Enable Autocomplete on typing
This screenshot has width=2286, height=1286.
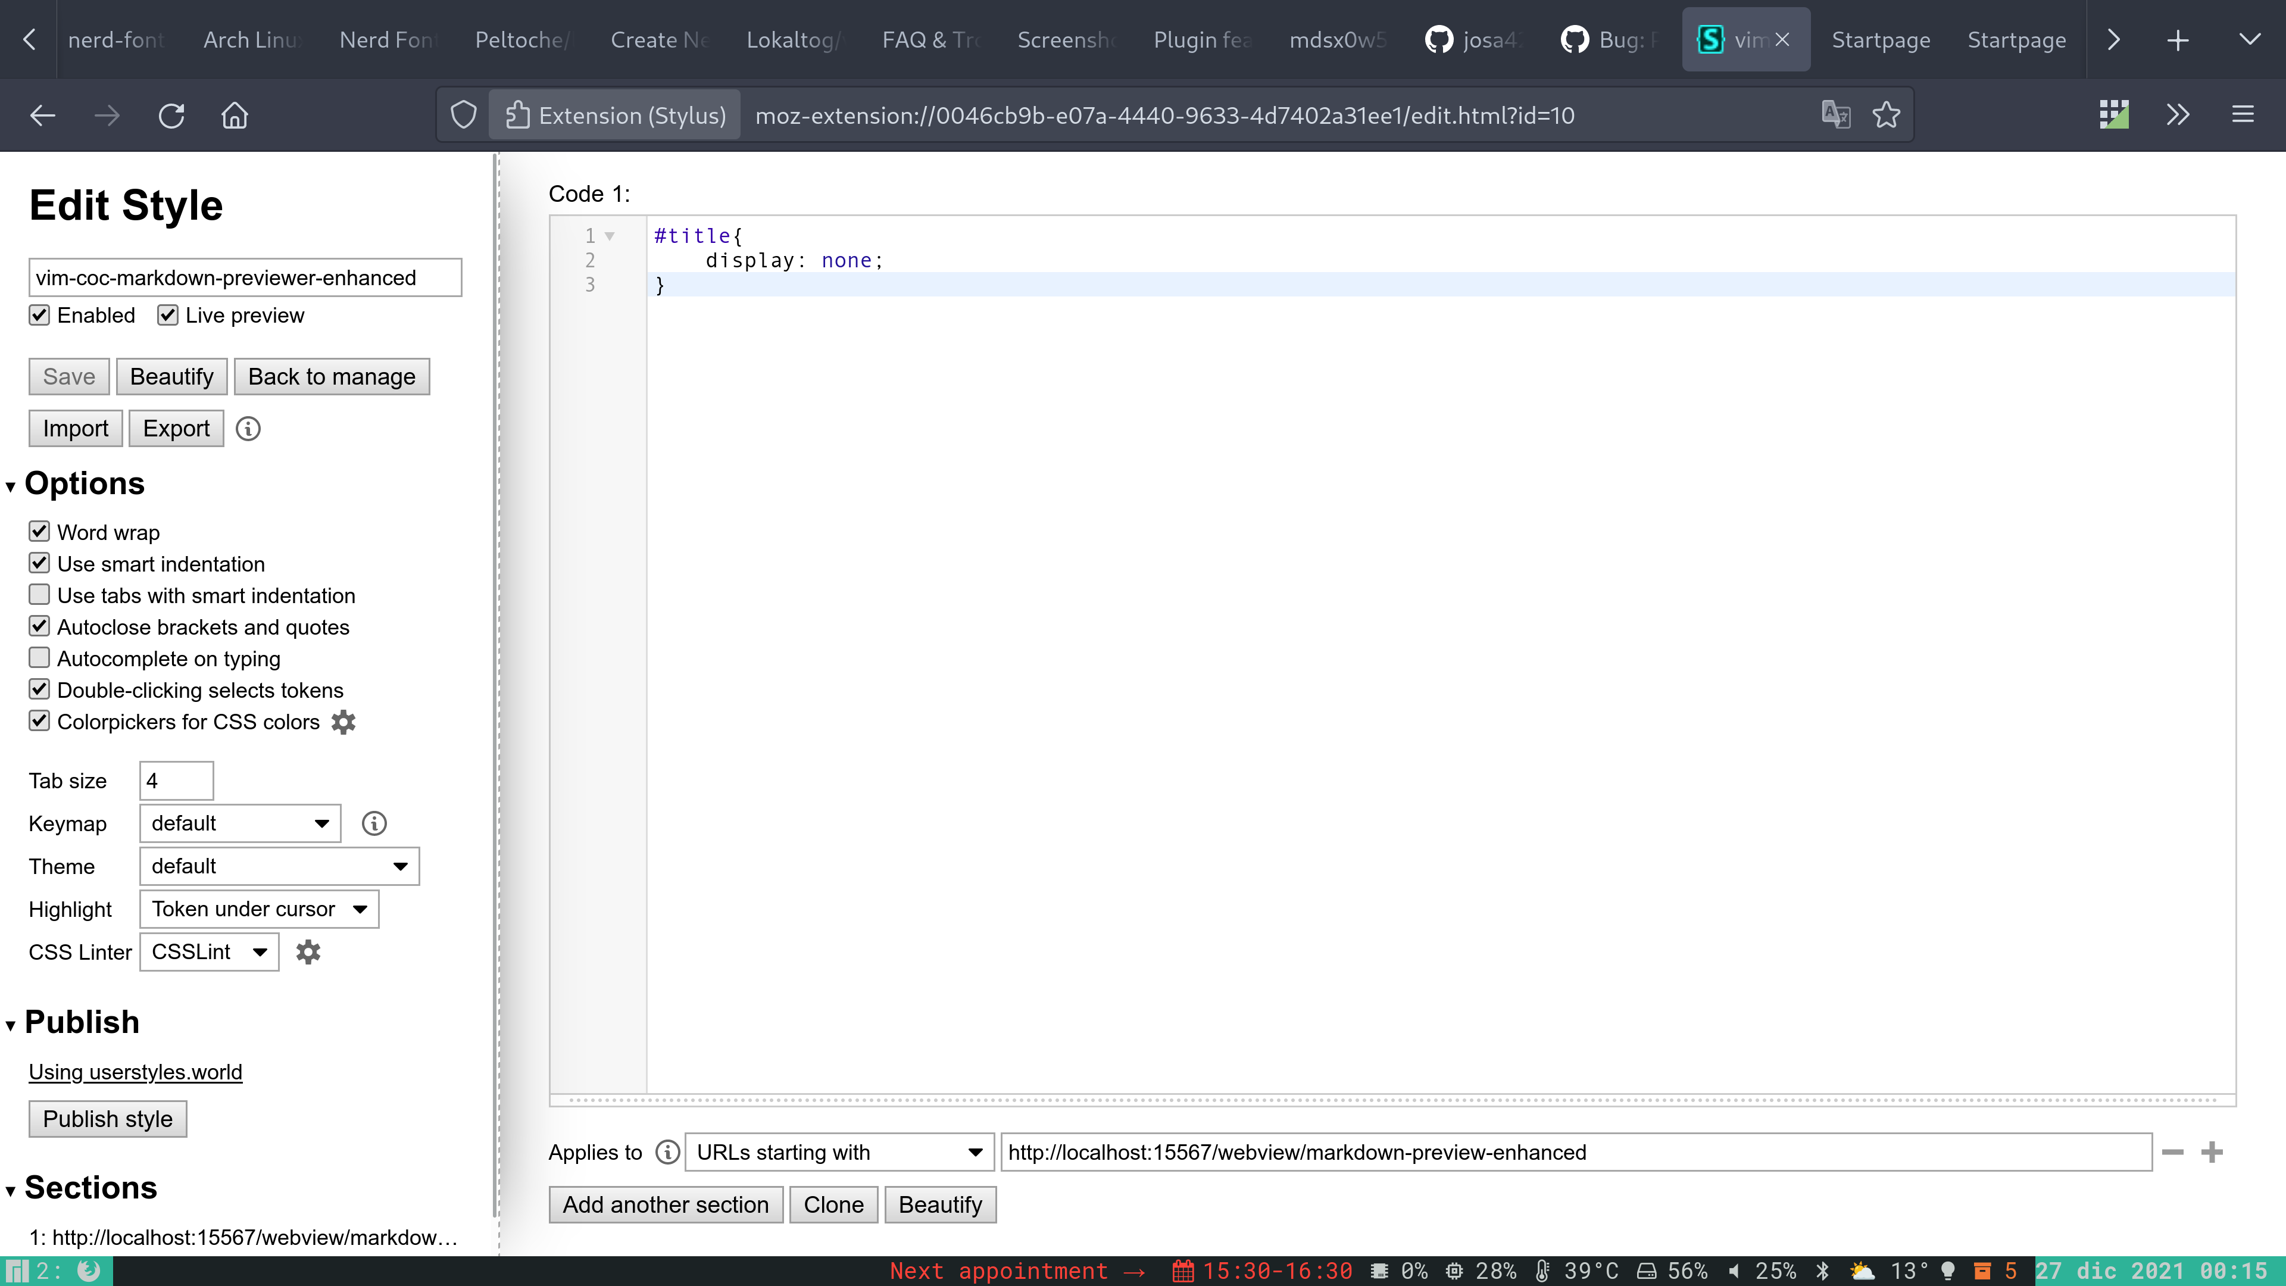click(39, 658)
